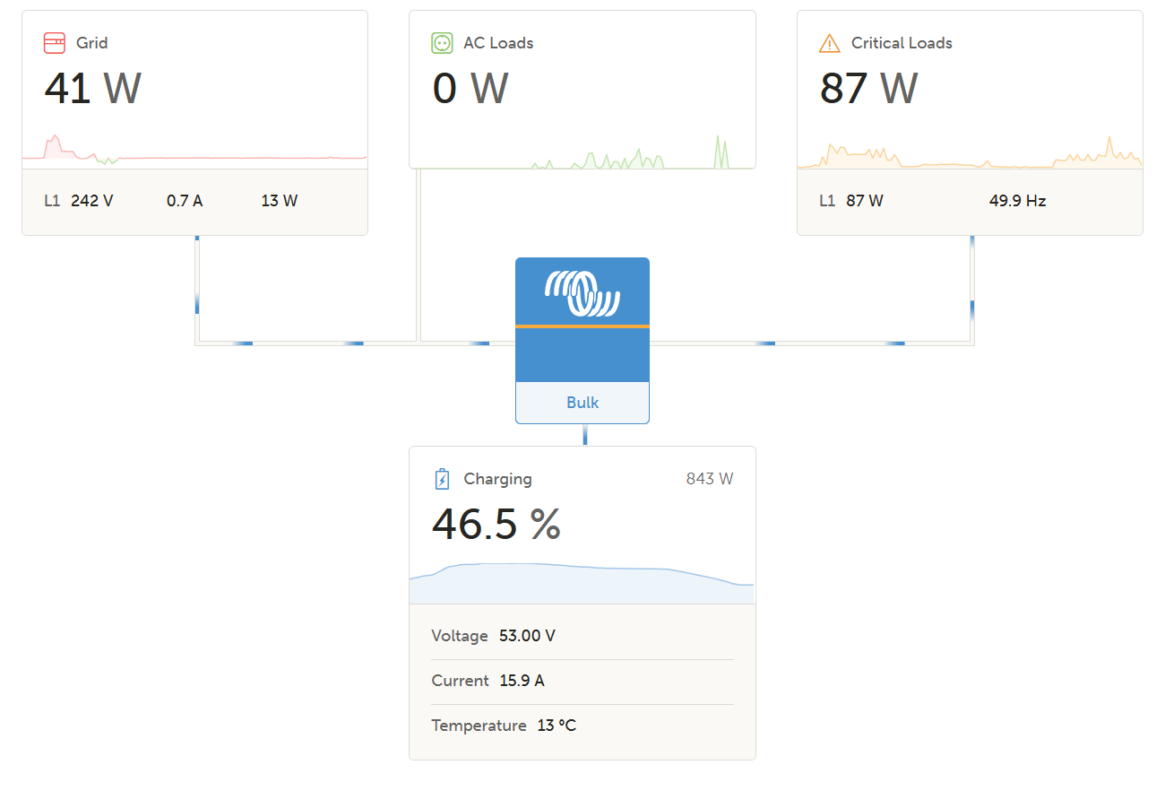Click the Bulk charge state label
The width and height of the screenshot is (1165, 791).
(582, 403)
